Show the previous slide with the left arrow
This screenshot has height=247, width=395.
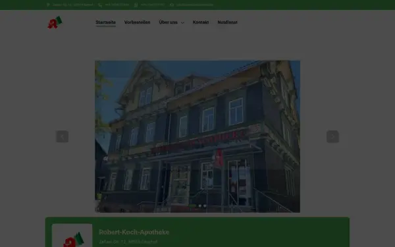[x=63, y=136]
